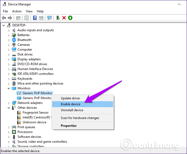Viewport: 187px width, 154px height.
Task: Click the Human Interface Devices icon
Action: 14,69
